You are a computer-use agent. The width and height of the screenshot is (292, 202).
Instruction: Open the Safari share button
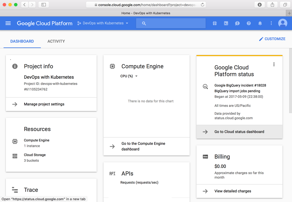pyautogui.click(x=272, y=5)
